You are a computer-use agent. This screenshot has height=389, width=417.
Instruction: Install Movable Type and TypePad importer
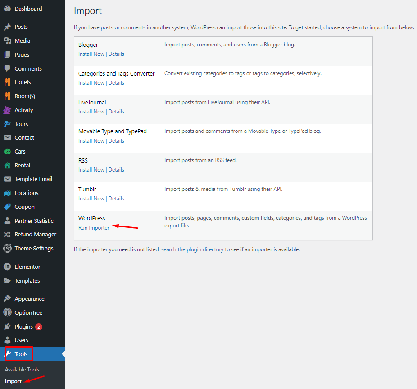(x=91, y=141)
